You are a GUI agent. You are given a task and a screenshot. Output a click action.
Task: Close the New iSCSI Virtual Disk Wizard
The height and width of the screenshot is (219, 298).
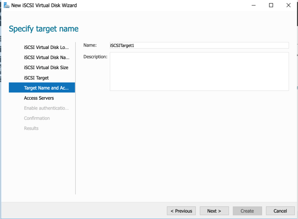point(288,5)
